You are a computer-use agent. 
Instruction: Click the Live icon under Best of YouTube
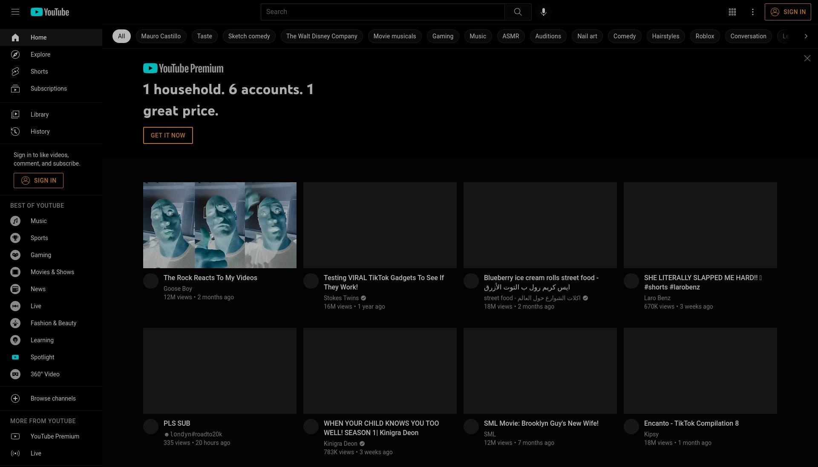tap(15, 306)
